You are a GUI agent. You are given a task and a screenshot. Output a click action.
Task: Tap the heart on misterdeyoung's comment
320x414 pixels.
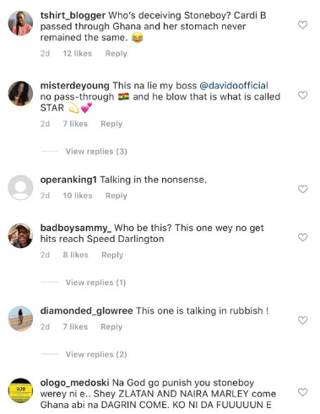coord(302,95)
